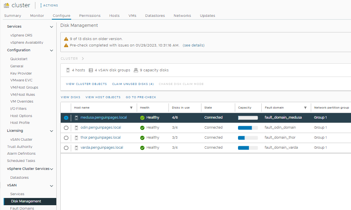Click the '3/3' disks in use value
This screenshot has width=351, height=210.
(x=175, y=137)
